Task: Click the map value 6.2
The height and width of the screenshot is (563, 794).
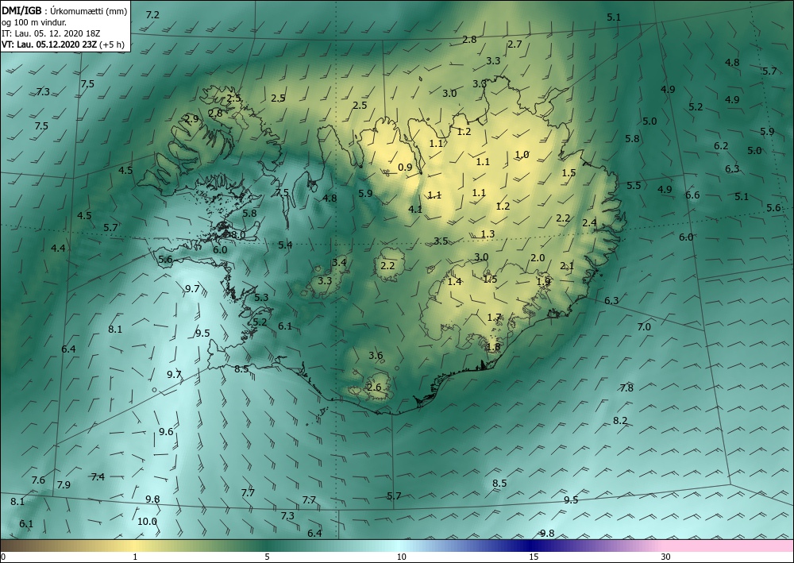Action: pos(721,146)
